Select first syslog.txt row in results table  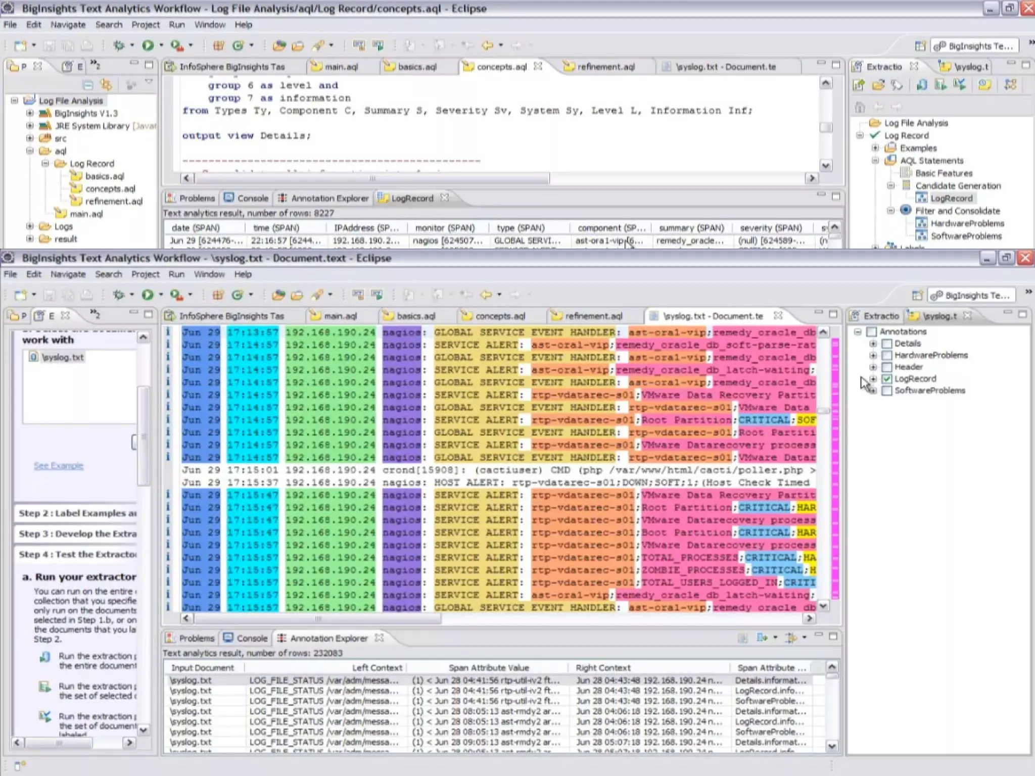coord(191,681)
